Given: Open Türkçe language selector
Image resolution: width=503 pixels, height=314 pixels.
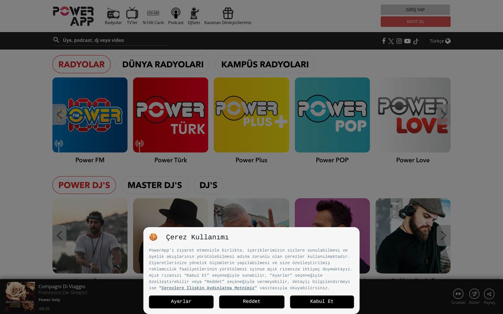Looking at the screenshot, I should pyautogui.click(x=440, y=41).
